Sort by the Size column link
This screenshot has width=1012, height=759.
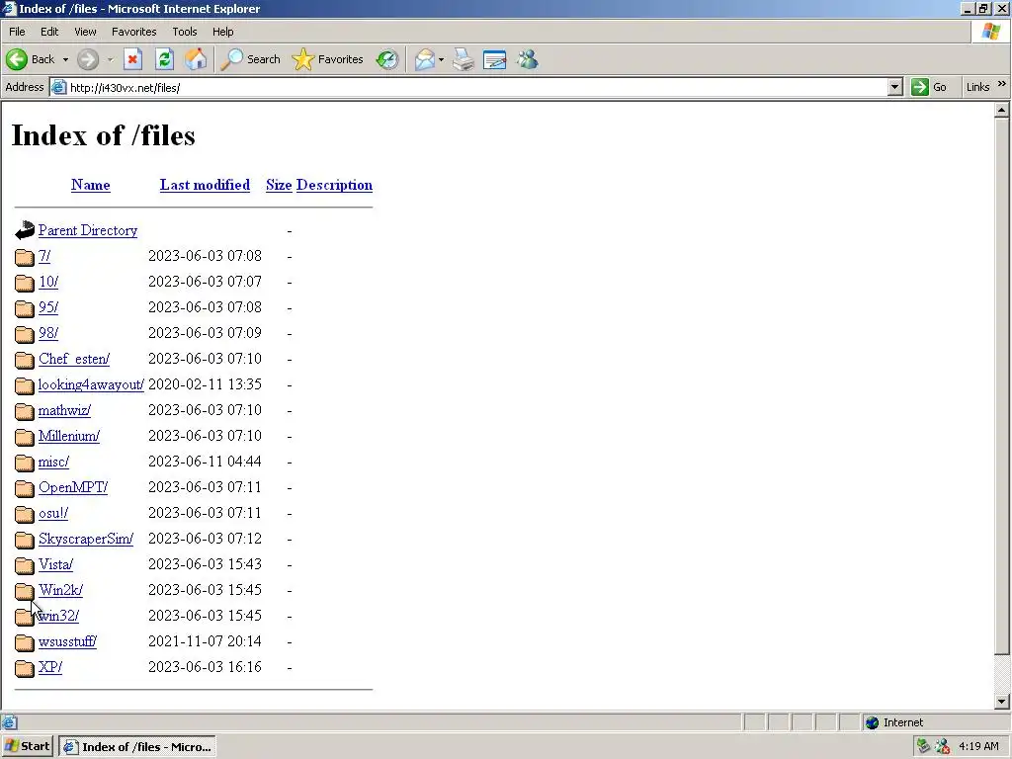[279, 185]
